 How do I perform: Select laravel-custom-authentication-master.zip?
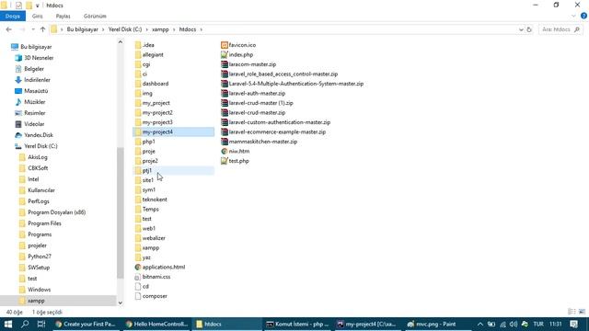tap(276, 122)
